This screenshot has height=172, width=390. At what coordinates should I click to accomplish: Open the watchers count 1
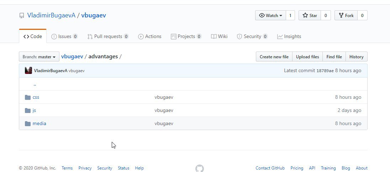(x=290, y=15)
